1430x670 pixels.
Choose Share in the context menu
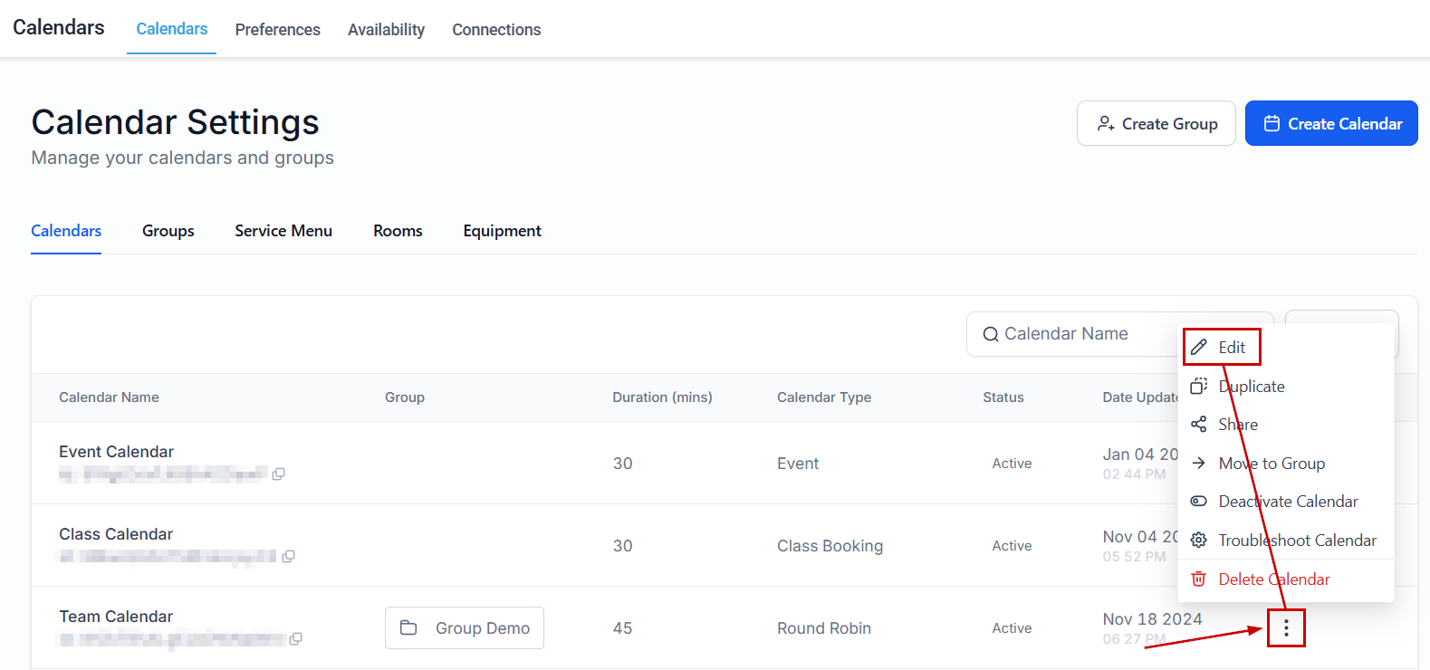(1237, 425)
